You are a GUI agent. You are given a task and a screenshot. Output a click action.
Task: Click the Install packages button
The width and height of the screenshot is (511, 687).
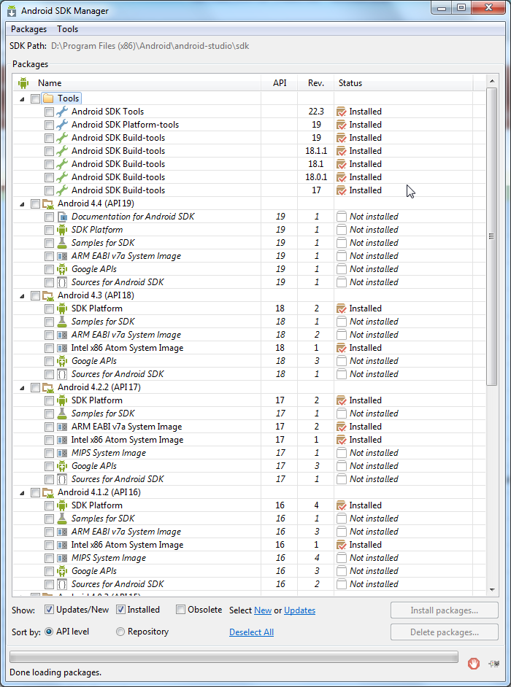tap(445, 610)
